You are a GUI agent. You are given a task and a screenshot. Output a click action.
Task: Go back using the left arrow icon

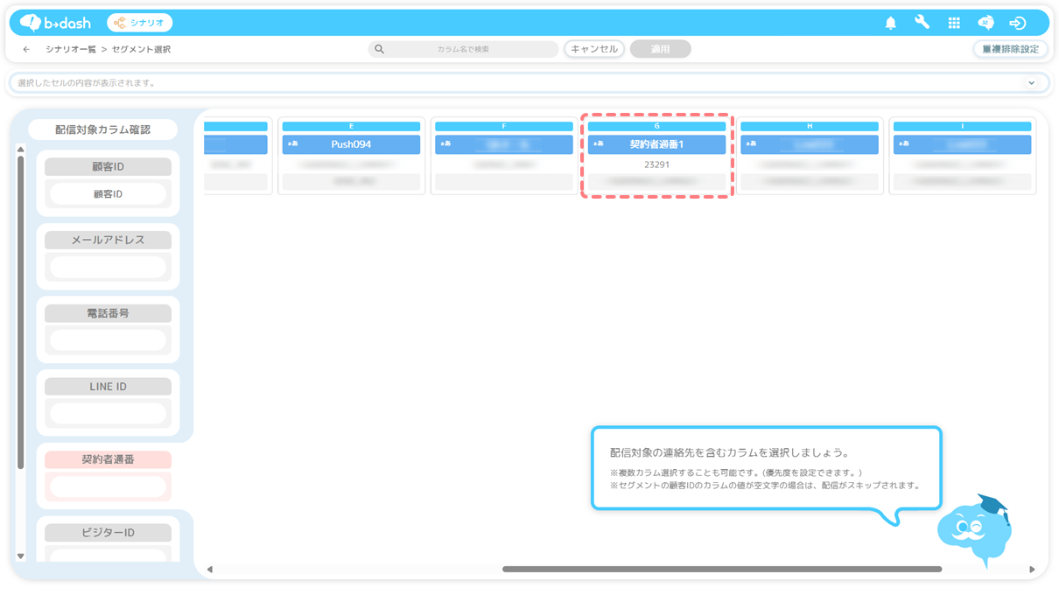(x=26, y=50)
